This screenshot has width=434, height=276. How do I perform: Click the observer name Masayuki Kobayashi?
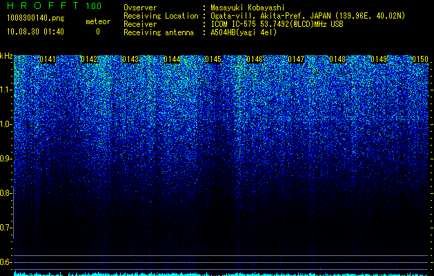(x=248, y=8)
